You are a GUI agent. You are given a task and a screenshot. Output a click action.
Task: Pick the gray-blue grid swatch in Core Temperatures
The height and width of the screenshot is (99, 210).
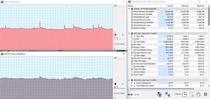point(123,35)
